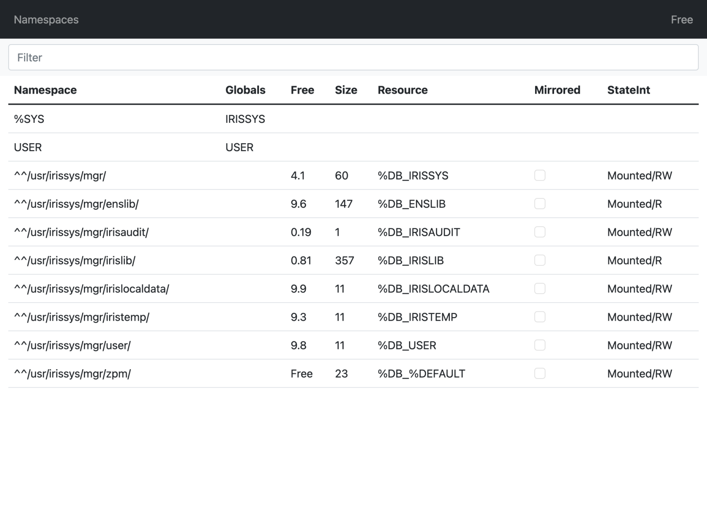The height and width of the screenshot is (530, 707).
Task: Click the Free label in the header bar
Action: pos(682,19)
